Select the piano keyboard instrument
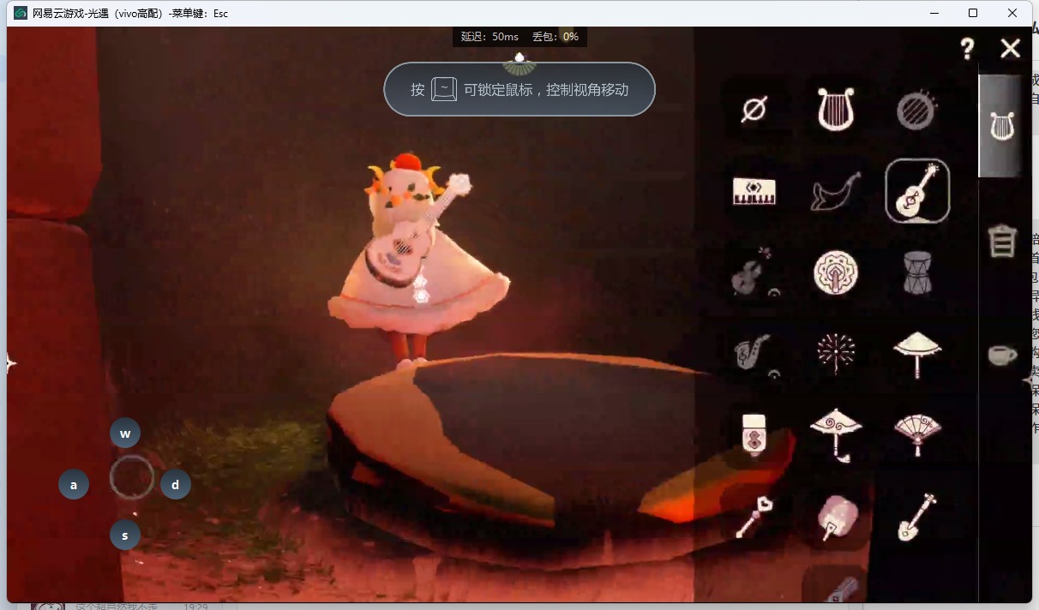Screen dimensions: 1039x610 [x=754, y=191]
